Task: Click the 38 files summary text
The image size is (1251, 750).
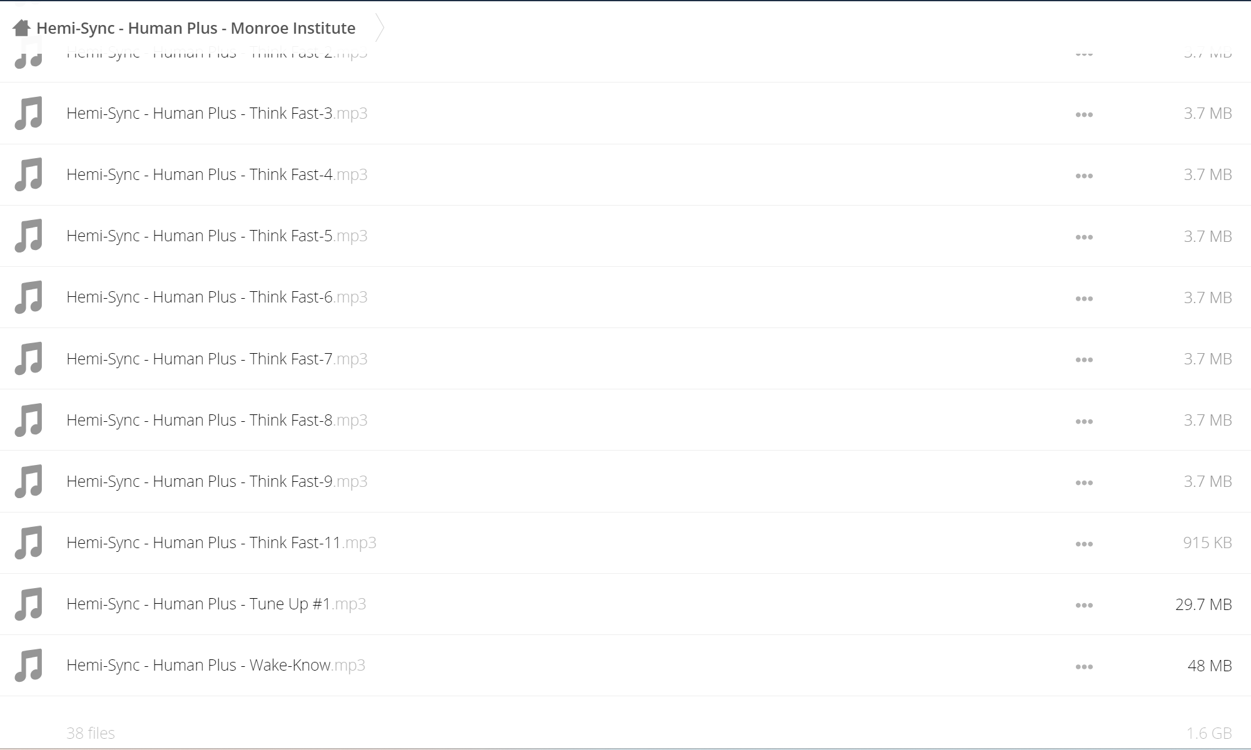Action: (91, 733)
